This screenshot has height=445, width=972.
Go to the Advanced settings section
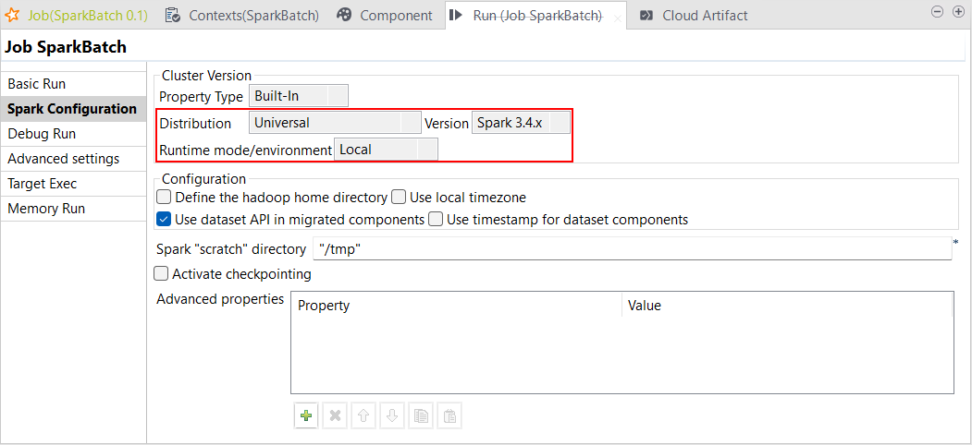tap(63, 159)
